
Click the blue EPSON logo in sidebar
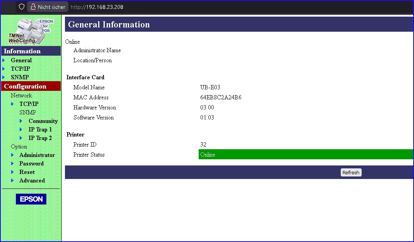pyautogui.click(x=31, y=199)
